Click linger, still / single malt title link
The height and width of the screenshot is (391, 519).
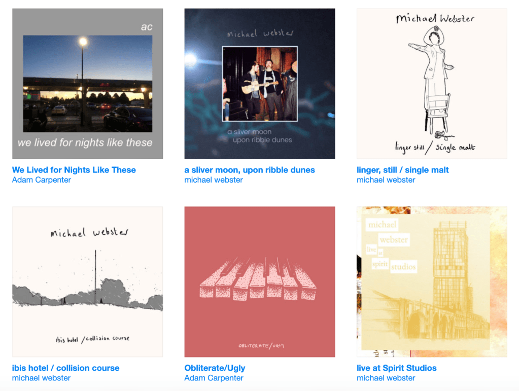[x=402, y=170]
